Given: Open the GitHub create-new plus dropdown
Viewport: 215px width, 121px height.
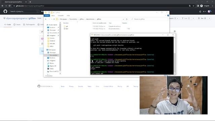Looking at the screenshot, I should (205, 11).
